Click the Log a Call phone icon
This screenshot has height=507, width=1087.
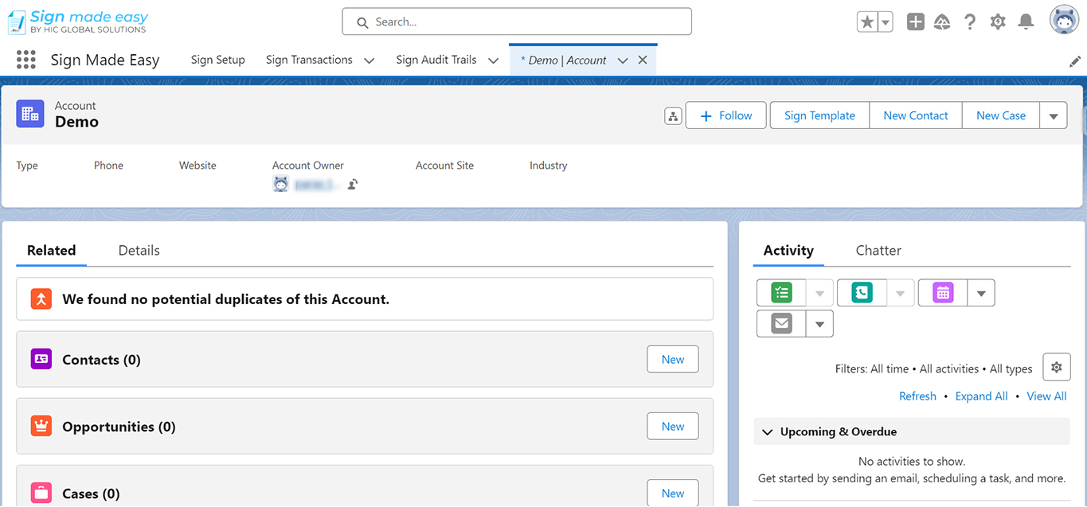[x=862, y=293]
